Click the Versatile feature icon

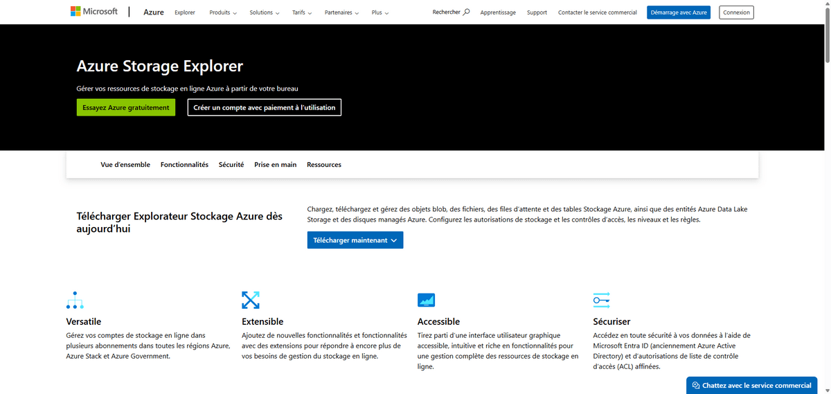(75, 301)
